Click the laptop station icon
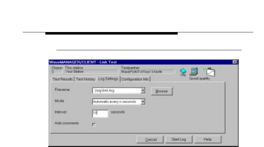Screen dimensions: 264x147 tap(194, 72)
